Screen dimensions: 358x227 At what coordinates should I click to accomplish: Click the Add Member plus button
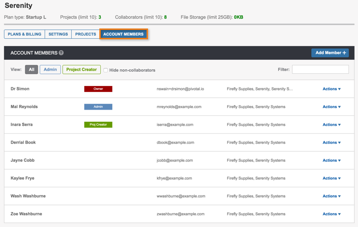coord(330,53)
